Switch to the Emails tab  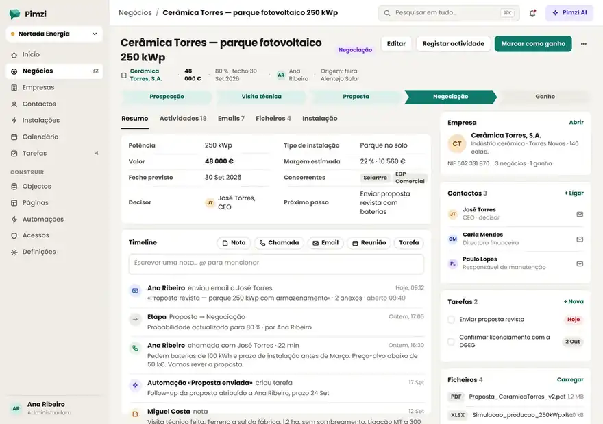[x=231, y=119]
